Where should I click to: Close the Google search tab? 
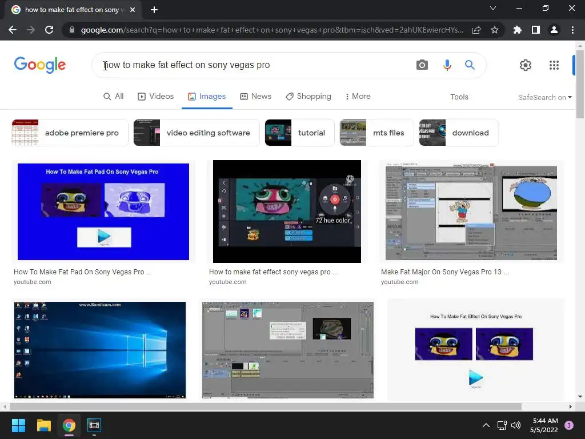click(x=133, y=10)
